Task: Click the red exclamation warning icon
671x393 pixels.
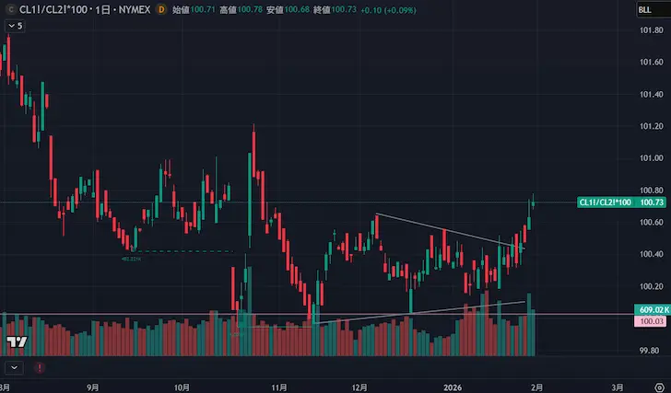Action: [x=39, y=366]
